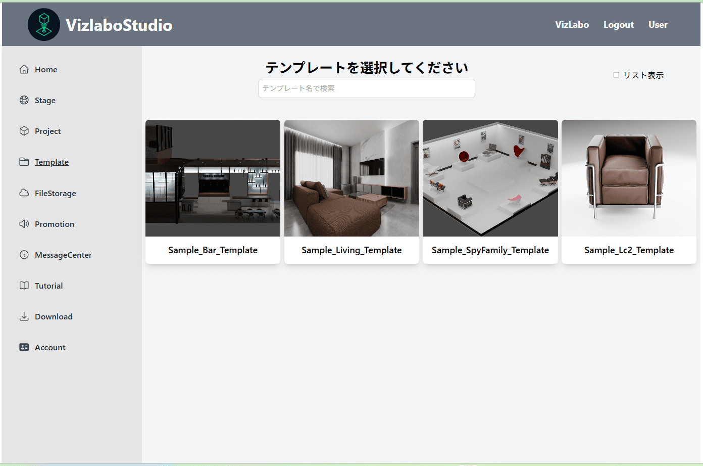
Task: Select the Sample_Bar_Template thumbnail
Action: (x=213, y=178)
